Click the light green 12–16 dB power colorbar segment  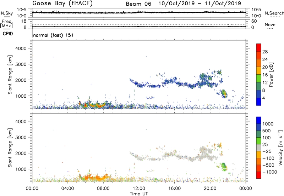tap(259, 78)
